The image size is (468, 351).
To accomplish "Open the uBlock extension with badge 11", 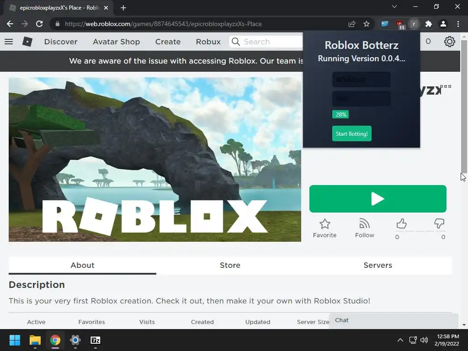I will click(399, 25).
